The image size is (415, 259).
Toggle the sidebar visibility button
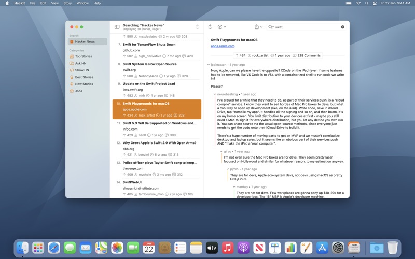117,27
